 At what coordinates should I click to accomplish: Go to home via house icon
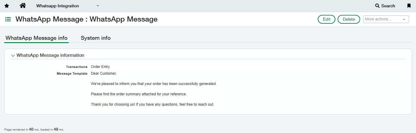click(22, 5)
